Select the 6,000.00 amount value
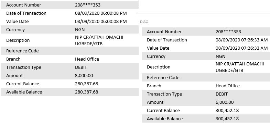This screenshot has height=125, width=270. 225,102
